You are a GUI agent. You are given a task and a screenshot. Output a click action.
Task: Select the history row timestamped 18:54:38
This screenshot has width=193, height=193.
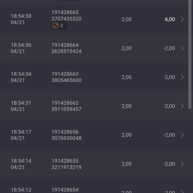click(x=94, y=19)
